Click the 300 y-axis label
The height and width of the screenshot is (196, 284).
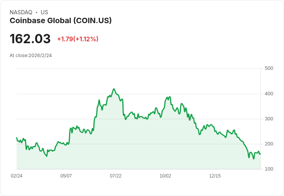pos(269,119)
